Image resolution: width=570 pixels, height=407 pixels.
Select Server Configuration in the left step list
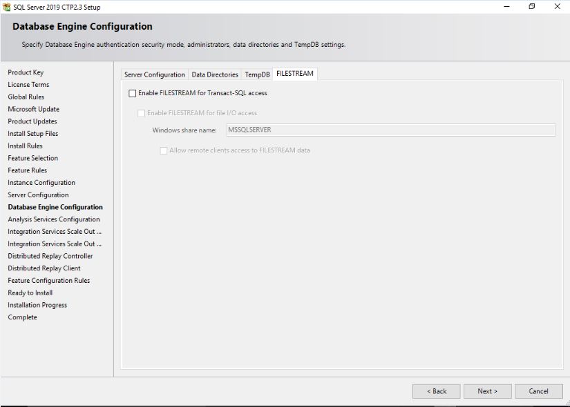(38, 195)
